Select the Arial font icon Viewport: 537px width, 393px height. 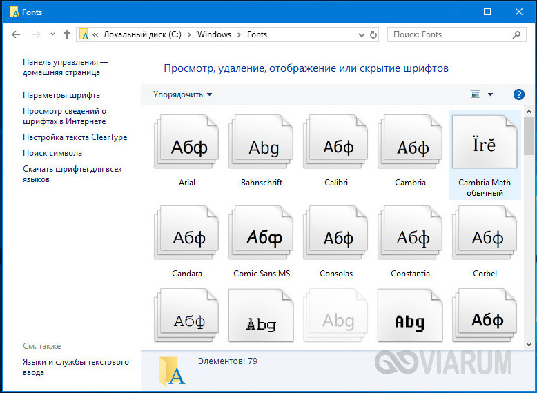click(186, 141)
